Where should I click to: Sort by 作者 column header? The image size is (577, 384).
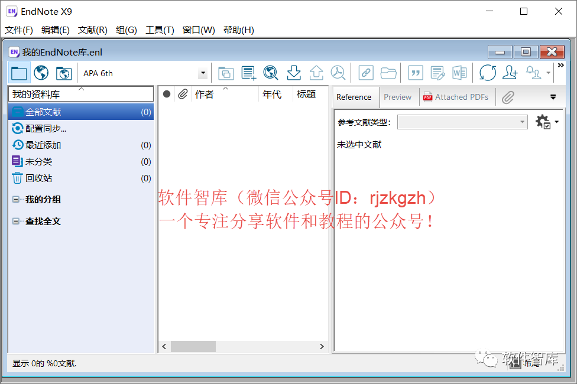[x=225, y=94]
